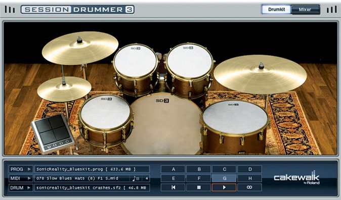Viewport: 341px width, 200px height.
Task: Select pattern slot A
Action: pyautogui.click(x=174, y=169)
